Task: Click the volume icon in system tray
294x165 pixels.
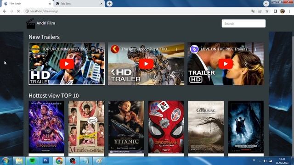Action: tap(265, 161)
